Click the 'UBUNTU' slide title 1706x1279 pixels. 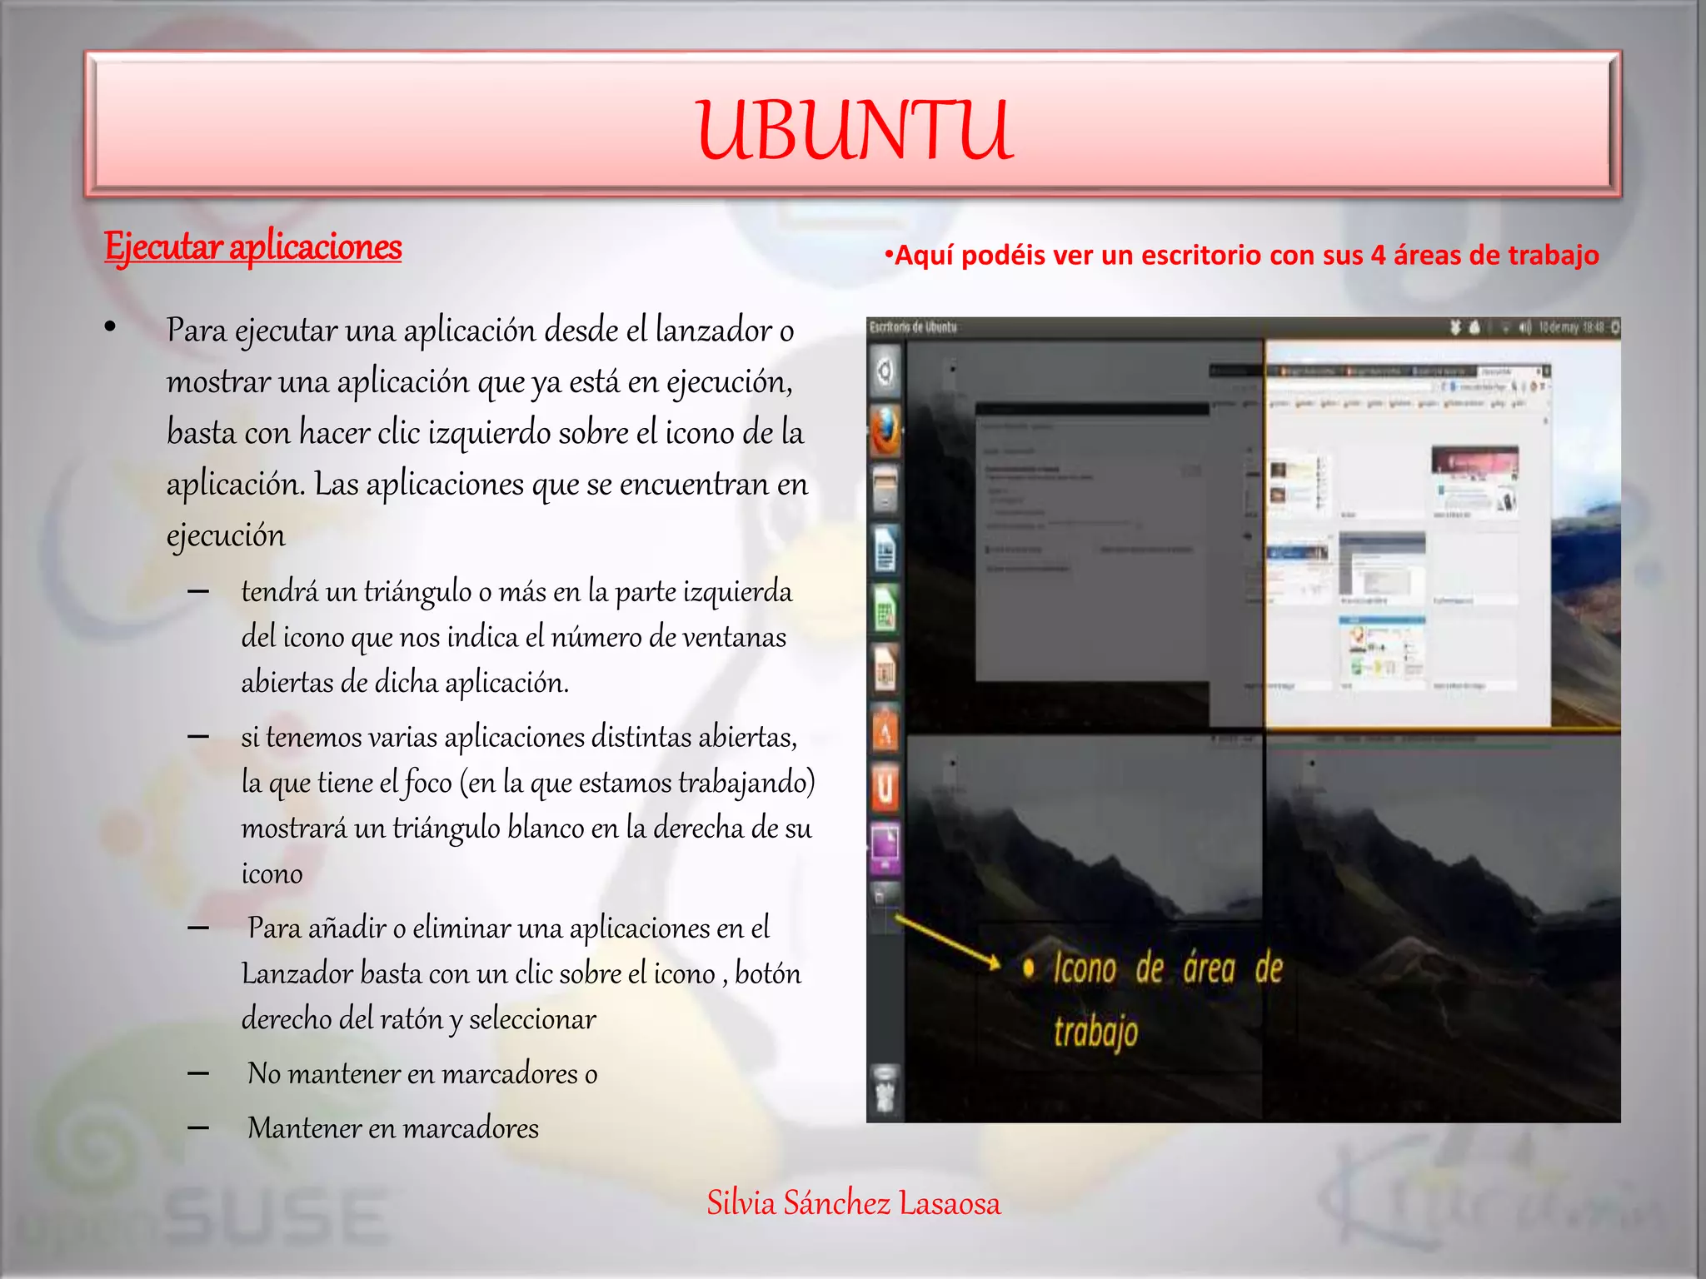[854, 129]
